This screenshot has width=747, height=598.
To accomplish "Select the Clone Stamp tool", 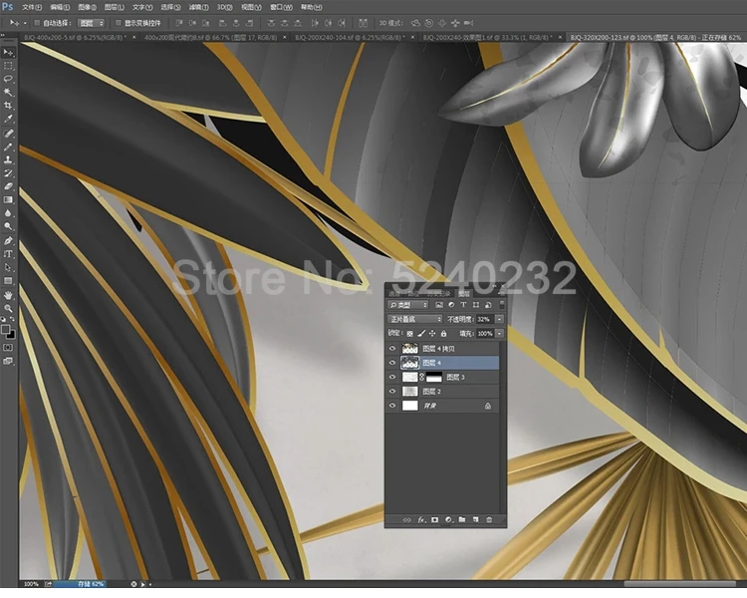I will click(8, 160).
